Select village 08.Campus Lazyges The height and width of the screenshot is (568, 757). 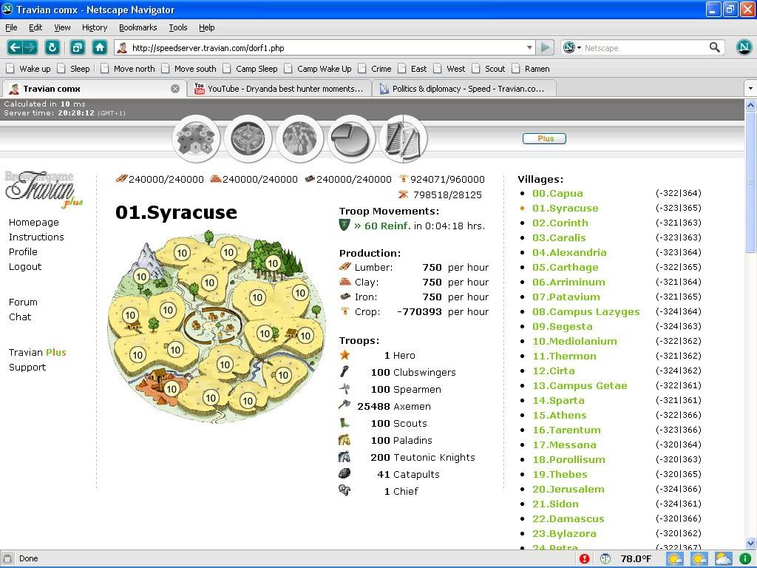pyautogui.click(x=586, y=311)
